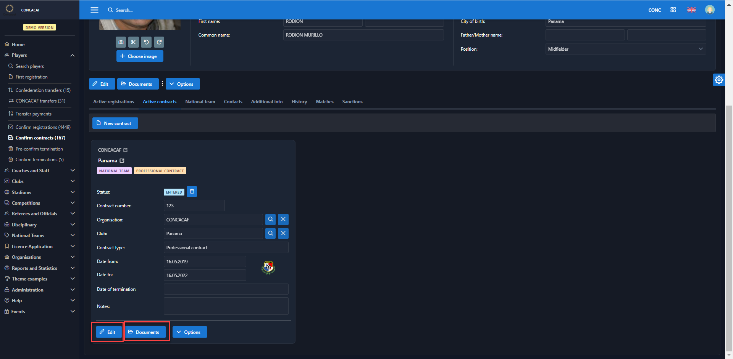Rotate the player image clockwise
Image resolution: width=733 pixels, height=359 pixels.
(x=159, y=42)
